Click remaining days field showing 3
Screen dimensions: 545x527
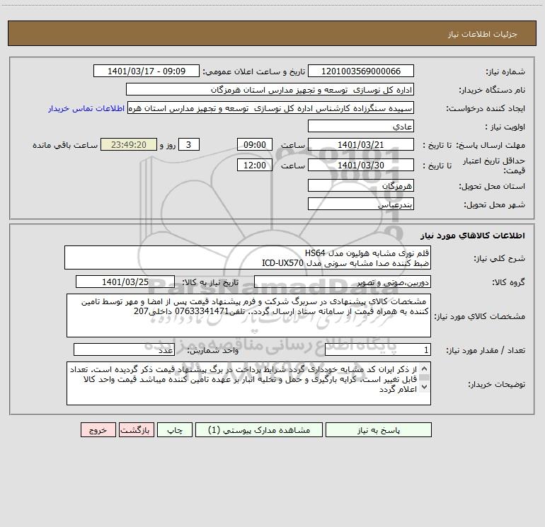tap(189, 144)
